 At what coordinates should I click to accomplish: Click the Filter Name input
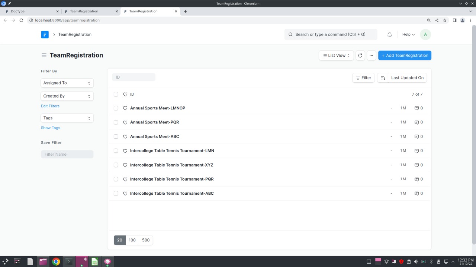tap(67, 154)
